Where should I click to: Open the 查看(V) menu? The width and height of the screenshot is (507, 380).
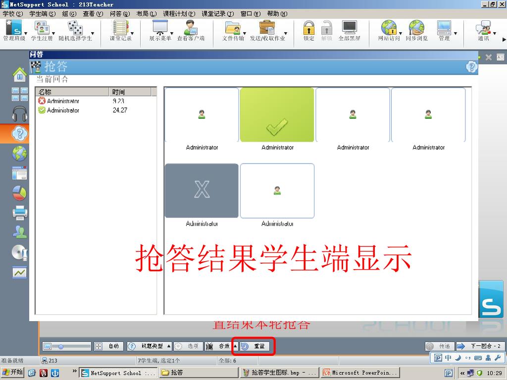pos(93,13)
